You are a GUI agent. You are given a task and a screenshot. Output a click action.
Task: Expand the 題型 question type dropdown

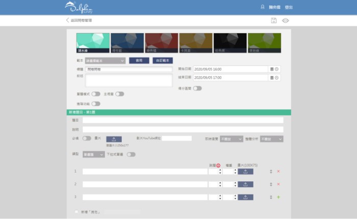93,154
